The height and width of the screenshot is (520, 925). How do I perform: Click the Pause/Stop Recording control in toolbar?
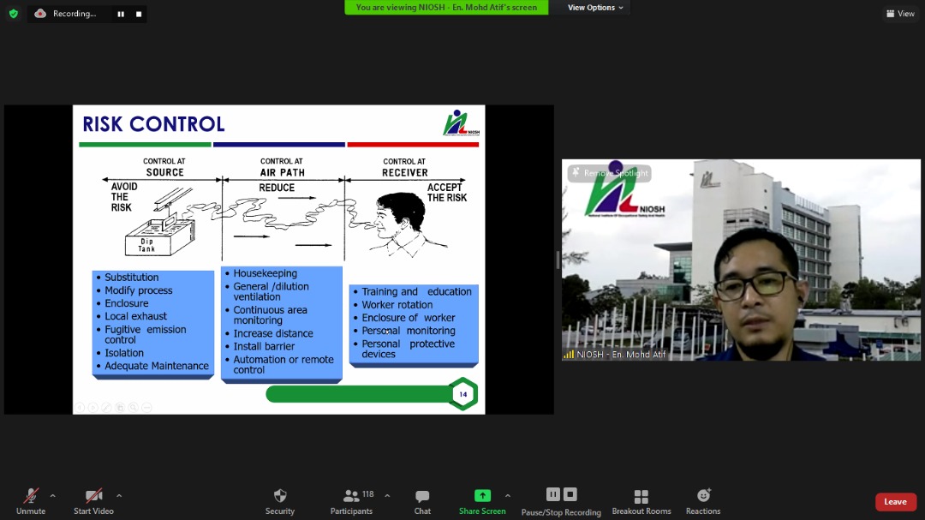coord(561,501)
